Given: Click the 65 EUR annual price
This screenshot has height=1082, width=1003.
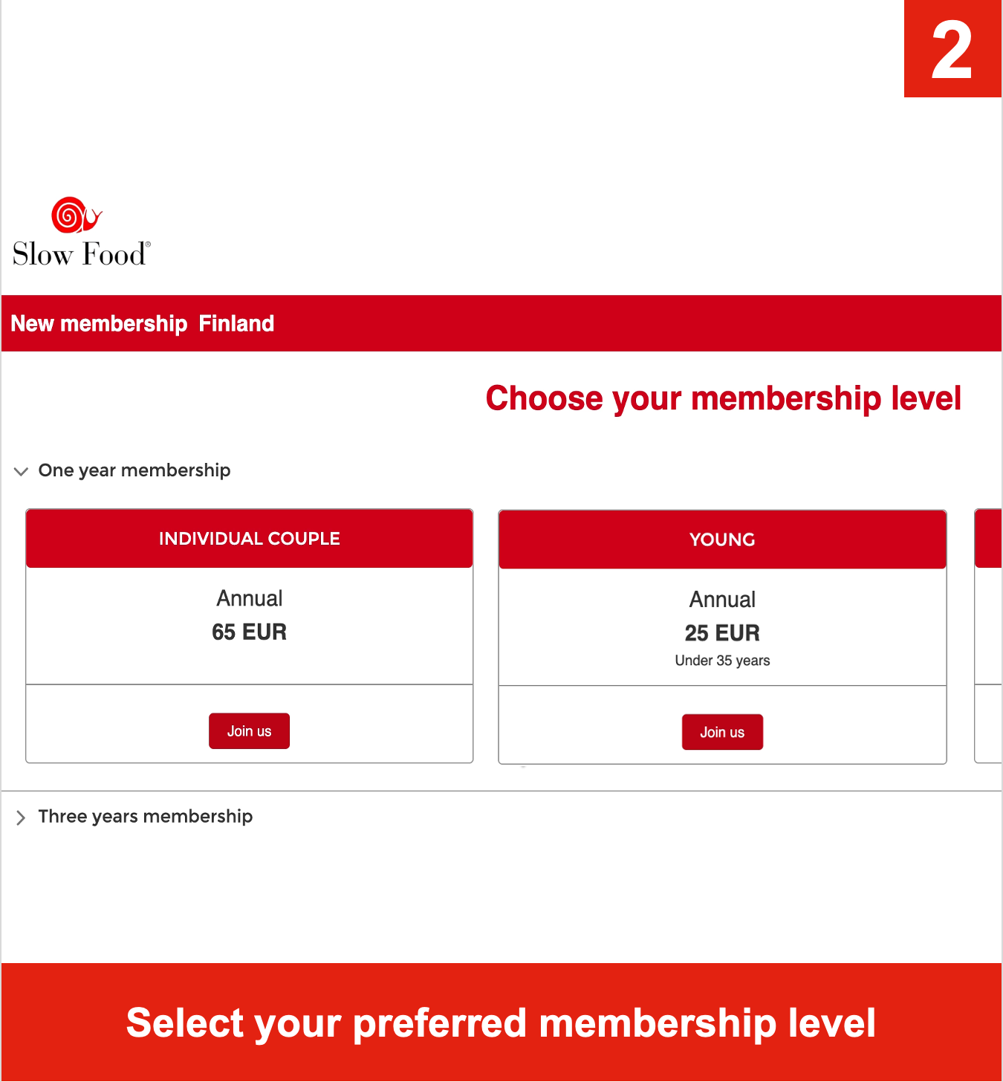Looking at the screenshot, I should pos(250,632).
